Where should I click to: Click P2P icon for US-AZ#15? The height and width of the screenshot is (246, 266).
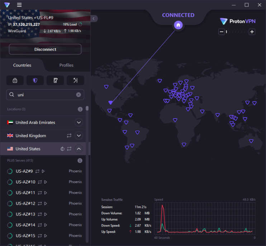click(x=40, y=236)
